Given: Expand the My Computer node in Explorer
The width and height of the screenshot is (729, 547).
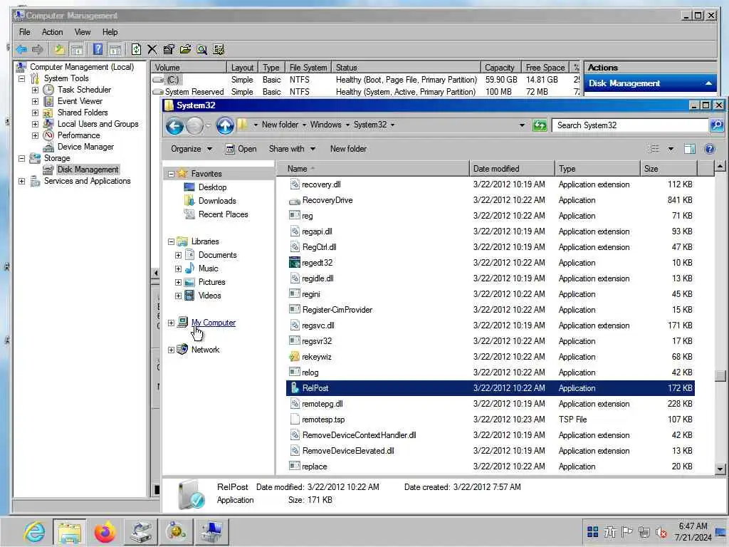Looking at the screenshot, I should pos(171,323).
